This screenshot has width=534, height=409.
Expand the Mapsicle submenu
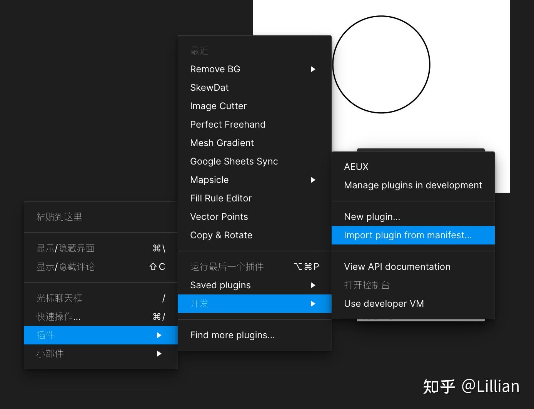point(209,180)
